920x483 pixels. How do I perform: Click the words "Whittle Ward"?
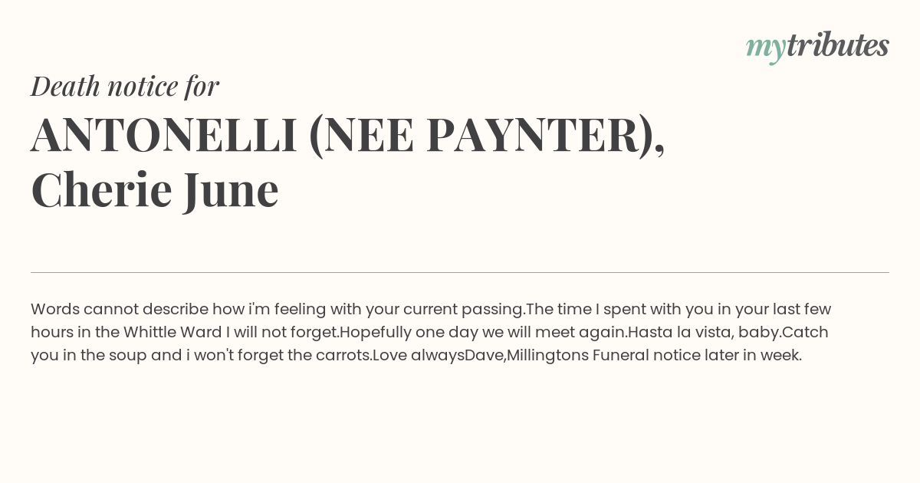tap(174, 332)
